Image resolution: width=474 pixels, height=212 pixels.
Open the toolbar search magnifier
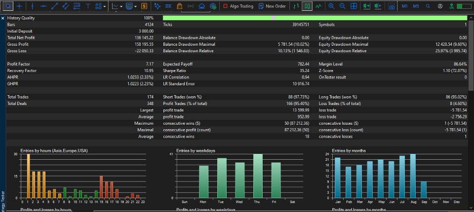(428, 6)
